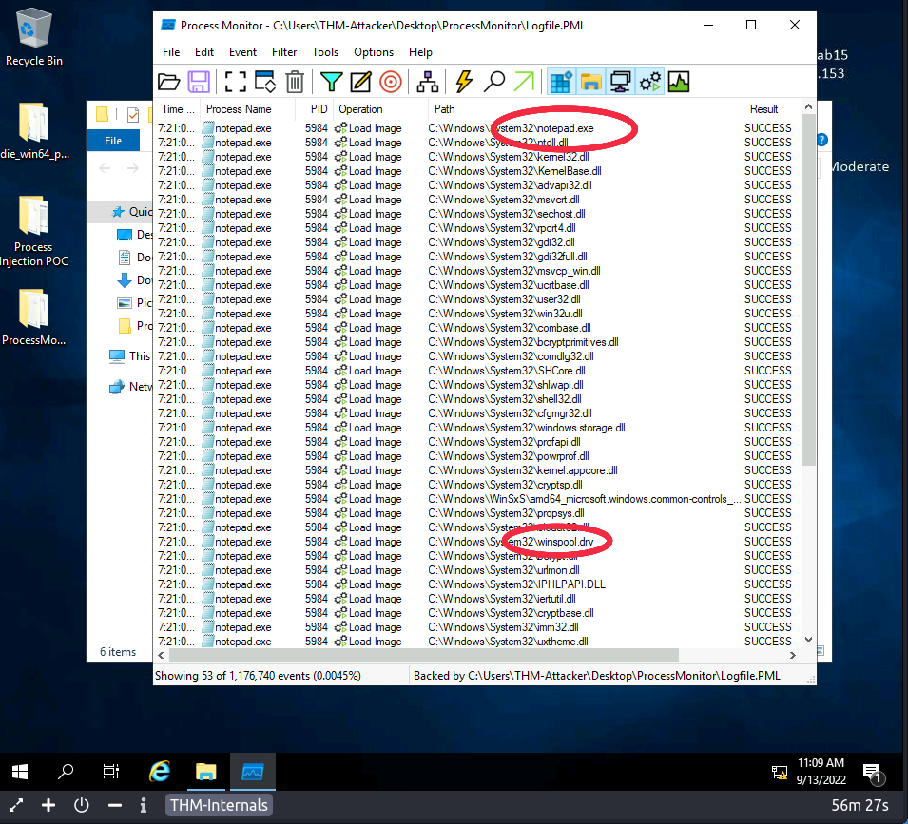
Task: Open the Process Tree icon
Action: pyautogui.click(x=428, y=82)
